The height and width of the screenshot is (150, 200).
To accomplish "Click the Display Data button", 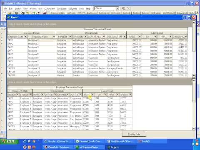I will tap(134, 134).
